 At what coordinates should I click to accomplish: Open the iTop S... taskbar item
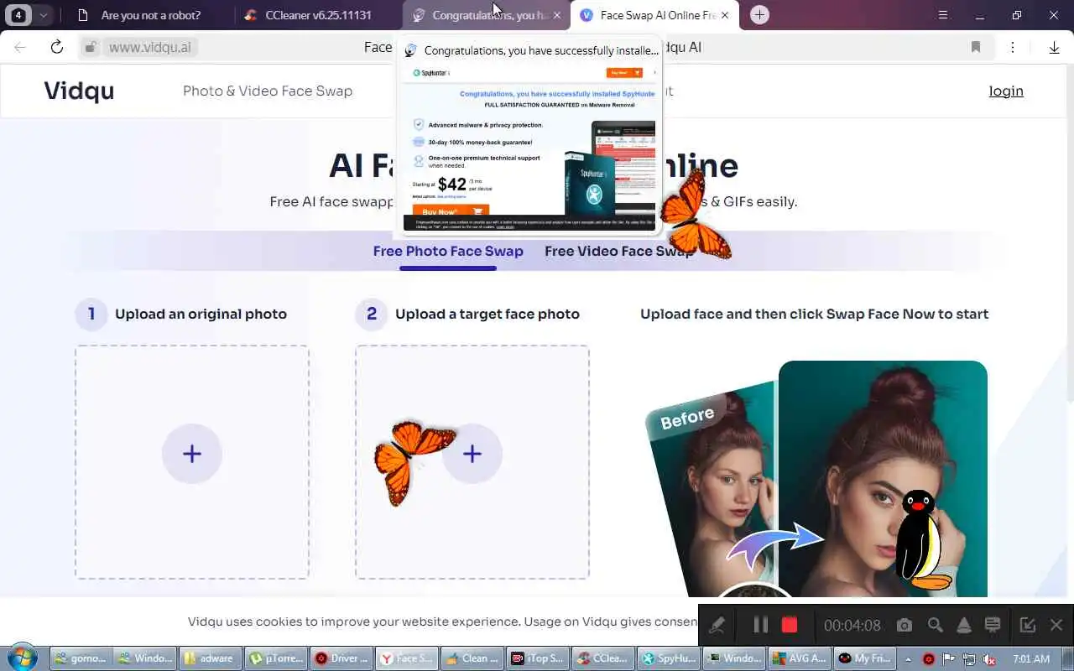coord(537,658)
